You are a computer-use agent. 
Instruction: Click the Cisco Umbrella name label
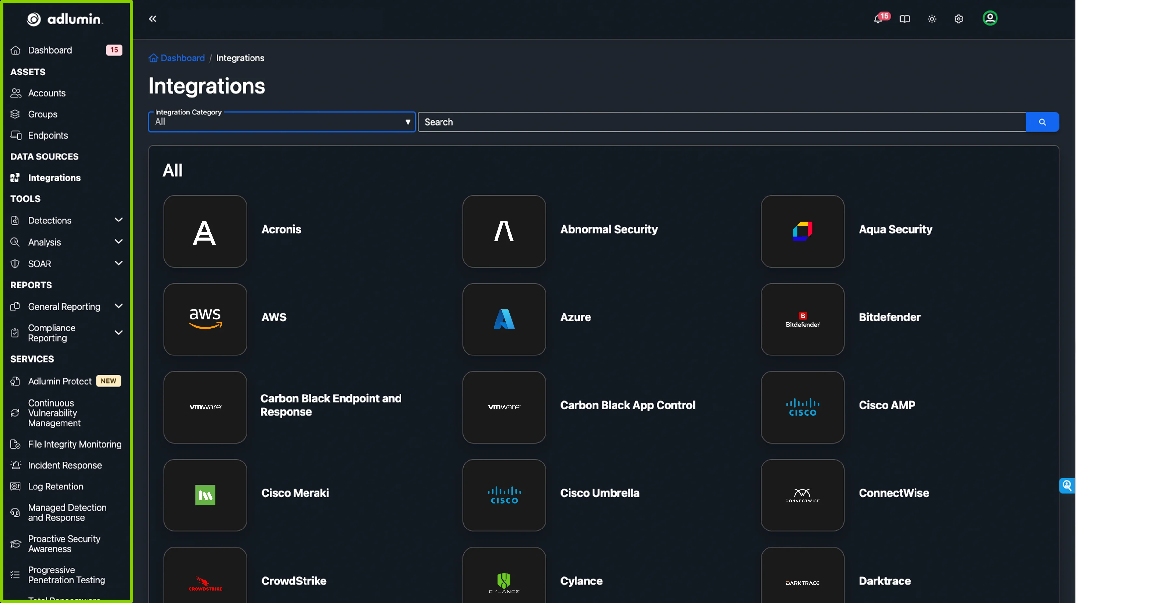[600, 493]
